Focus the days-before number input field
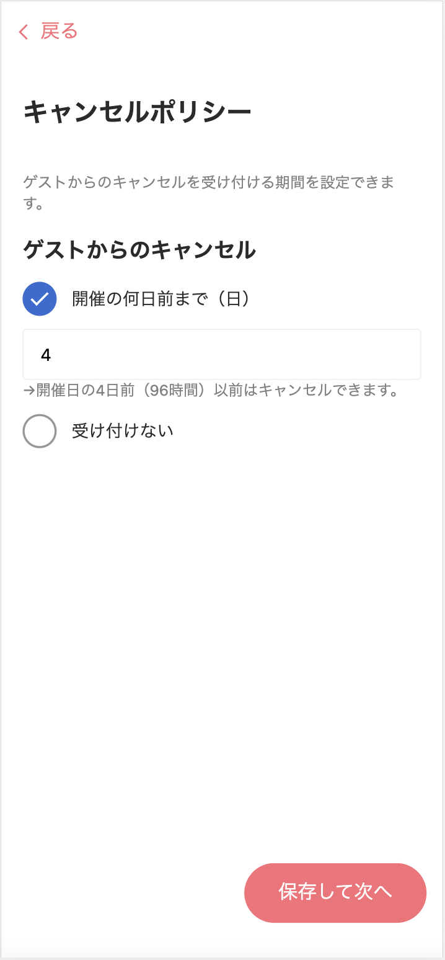445x960 pixels. (222, 354)
